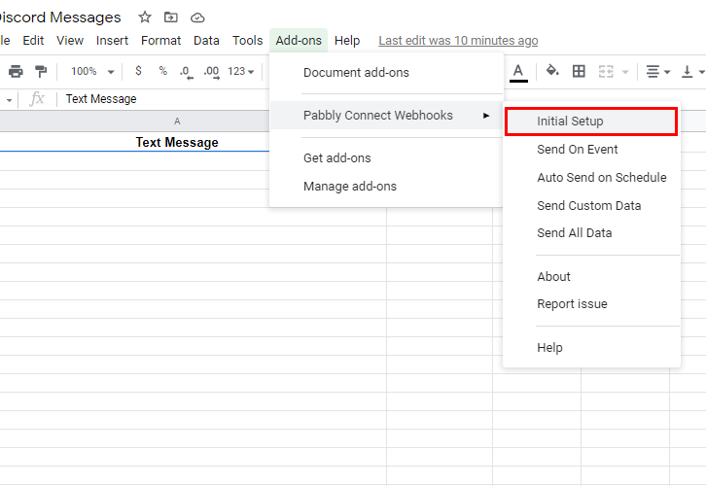The image size is (706, 486).
Task: Open the horizontal align dropdown
Action: (x=657, y=71)
